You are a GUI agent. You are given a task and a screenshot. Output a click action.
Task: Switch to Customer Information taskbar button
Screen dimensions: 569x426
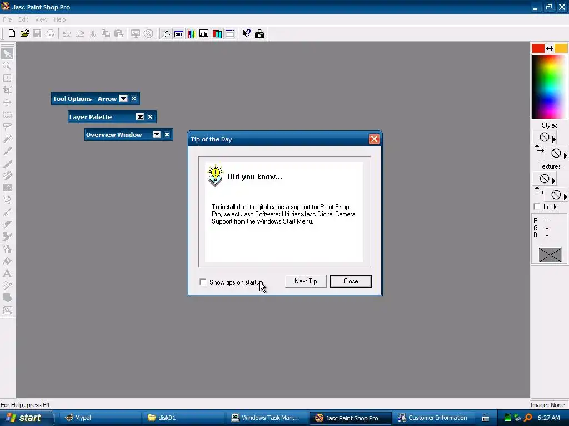pos(433,418)
